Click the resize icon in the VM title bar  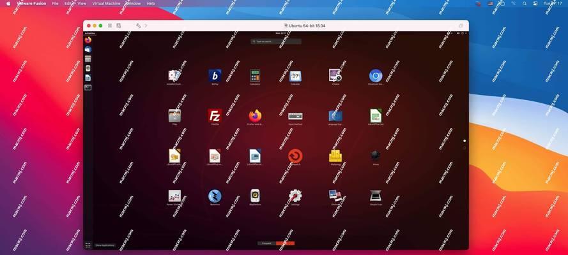461,26
